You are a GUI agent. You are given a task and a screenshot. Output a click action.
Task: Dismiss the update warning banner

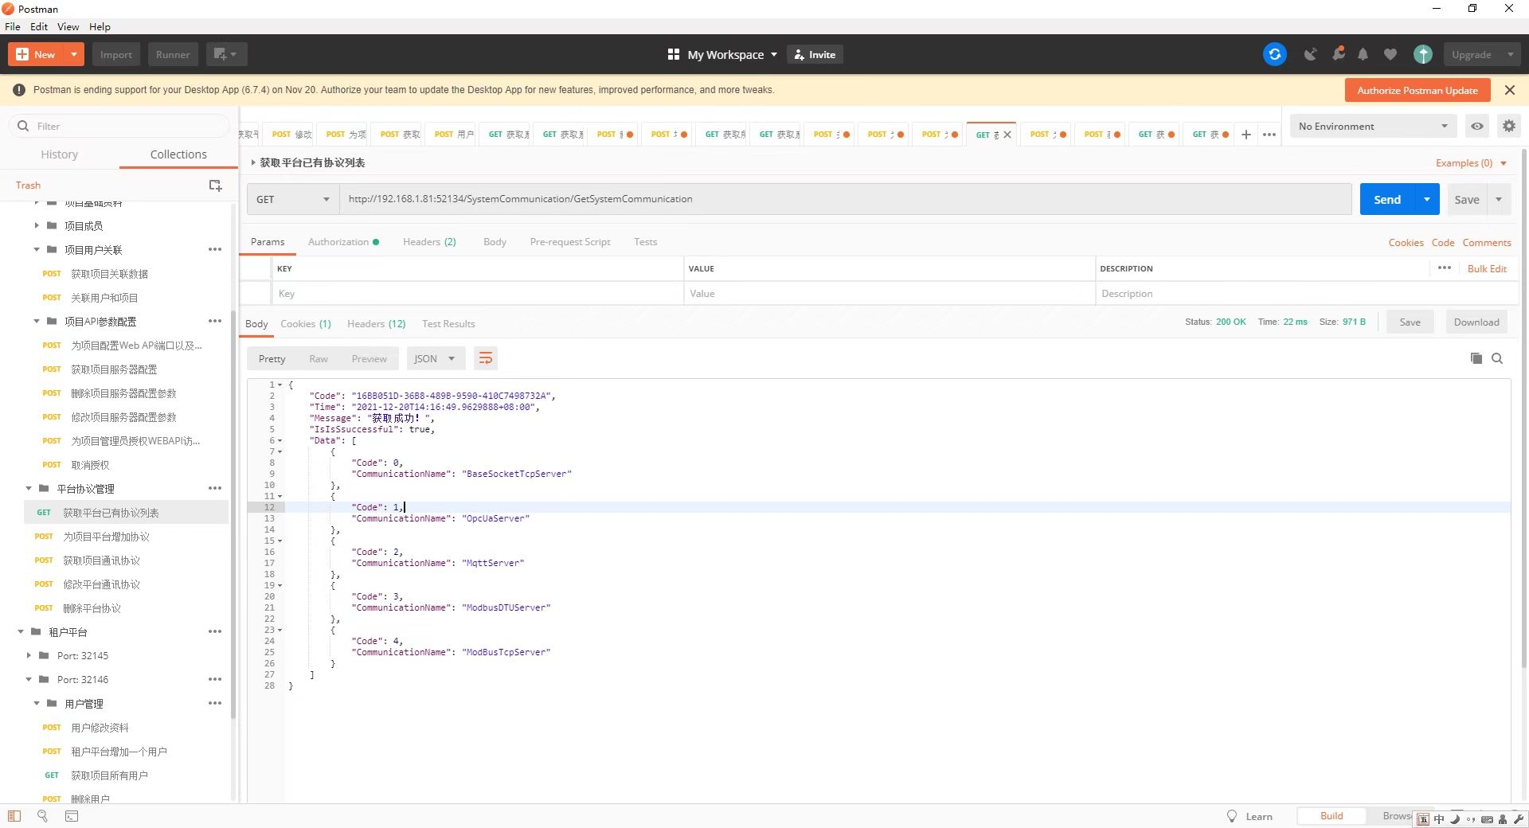click(1509, 90)
